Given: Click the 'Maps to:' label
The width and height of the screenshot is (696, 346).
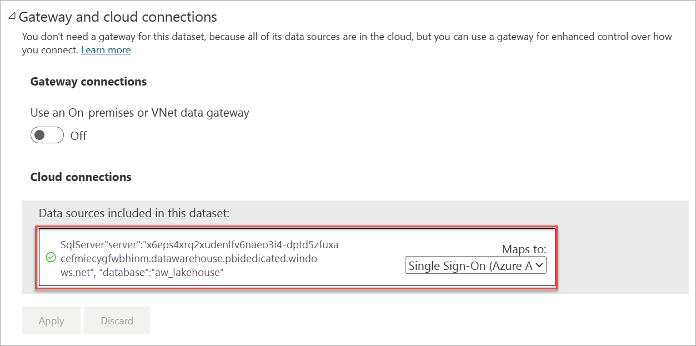Looking at the screenshot, I should (x=524, y=249).
